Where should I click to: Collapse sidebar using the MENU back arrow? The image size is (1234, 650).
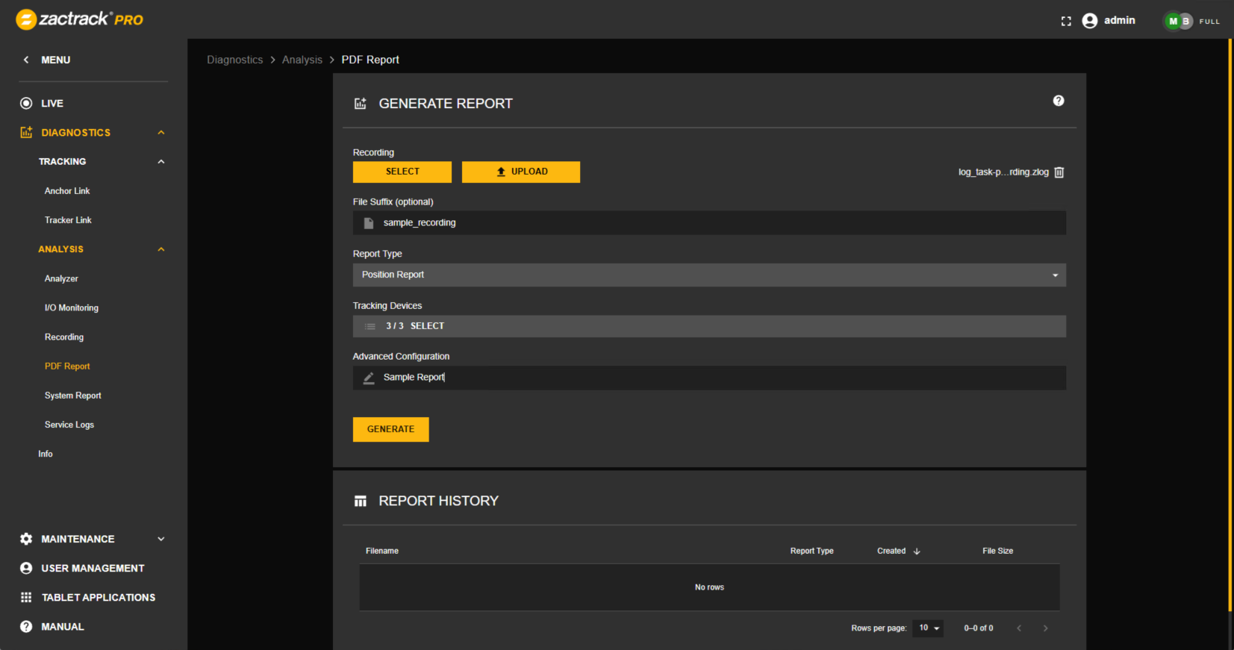(26, 60)
